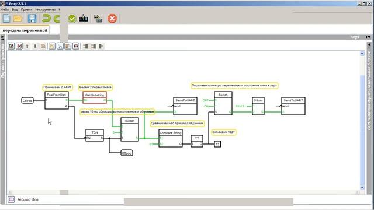
Task: Create a new project with the blank page icon
Action: coord(6,18)
